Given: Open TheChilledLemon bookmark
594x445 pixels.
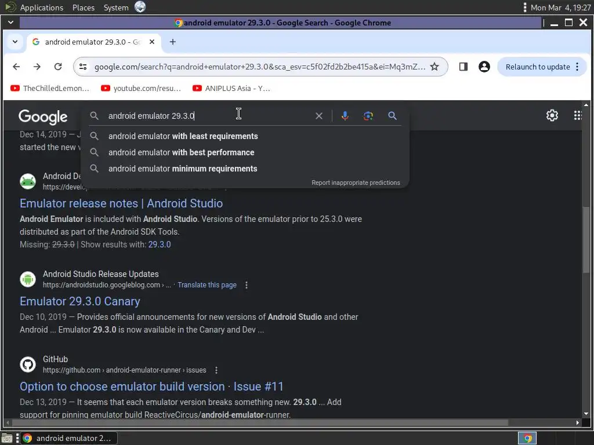Looking at the screenshot, I should pos(50,88).
